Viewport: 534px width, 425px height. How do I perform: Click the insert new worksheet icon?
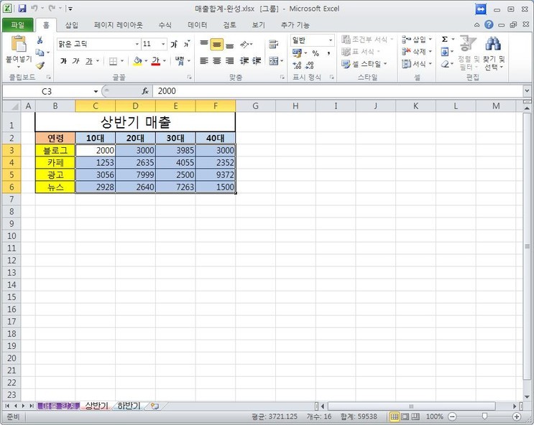(x=154, y=406)
